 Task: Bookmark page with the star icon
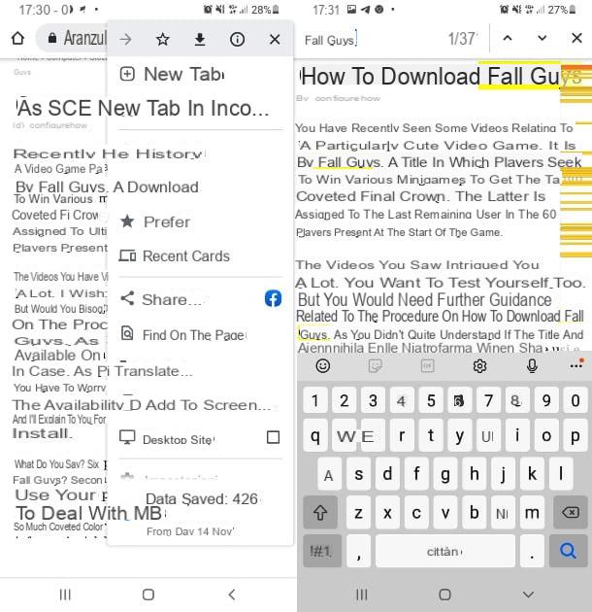pos(163,39)
